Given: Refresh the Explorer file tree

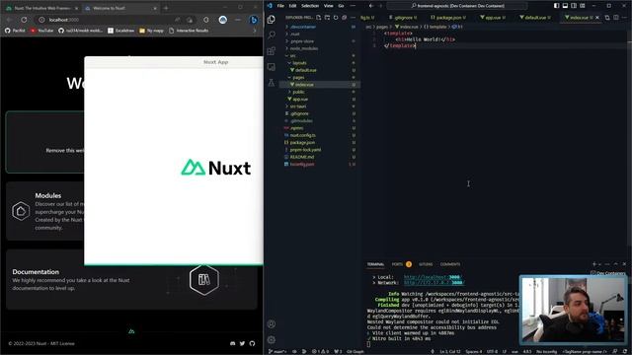Looking at the screenshot, I should tap(336, 18).
